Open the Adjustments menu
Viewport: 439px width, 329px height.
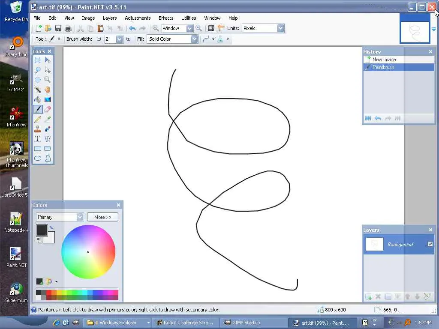[x=138, y=18]
